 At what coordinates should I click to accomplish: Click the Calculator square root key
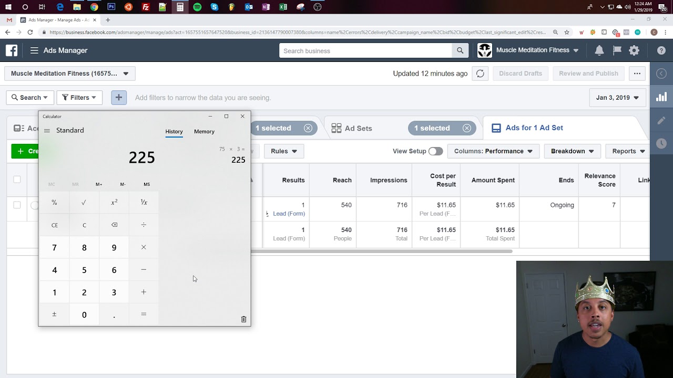(x=84, y=202)
